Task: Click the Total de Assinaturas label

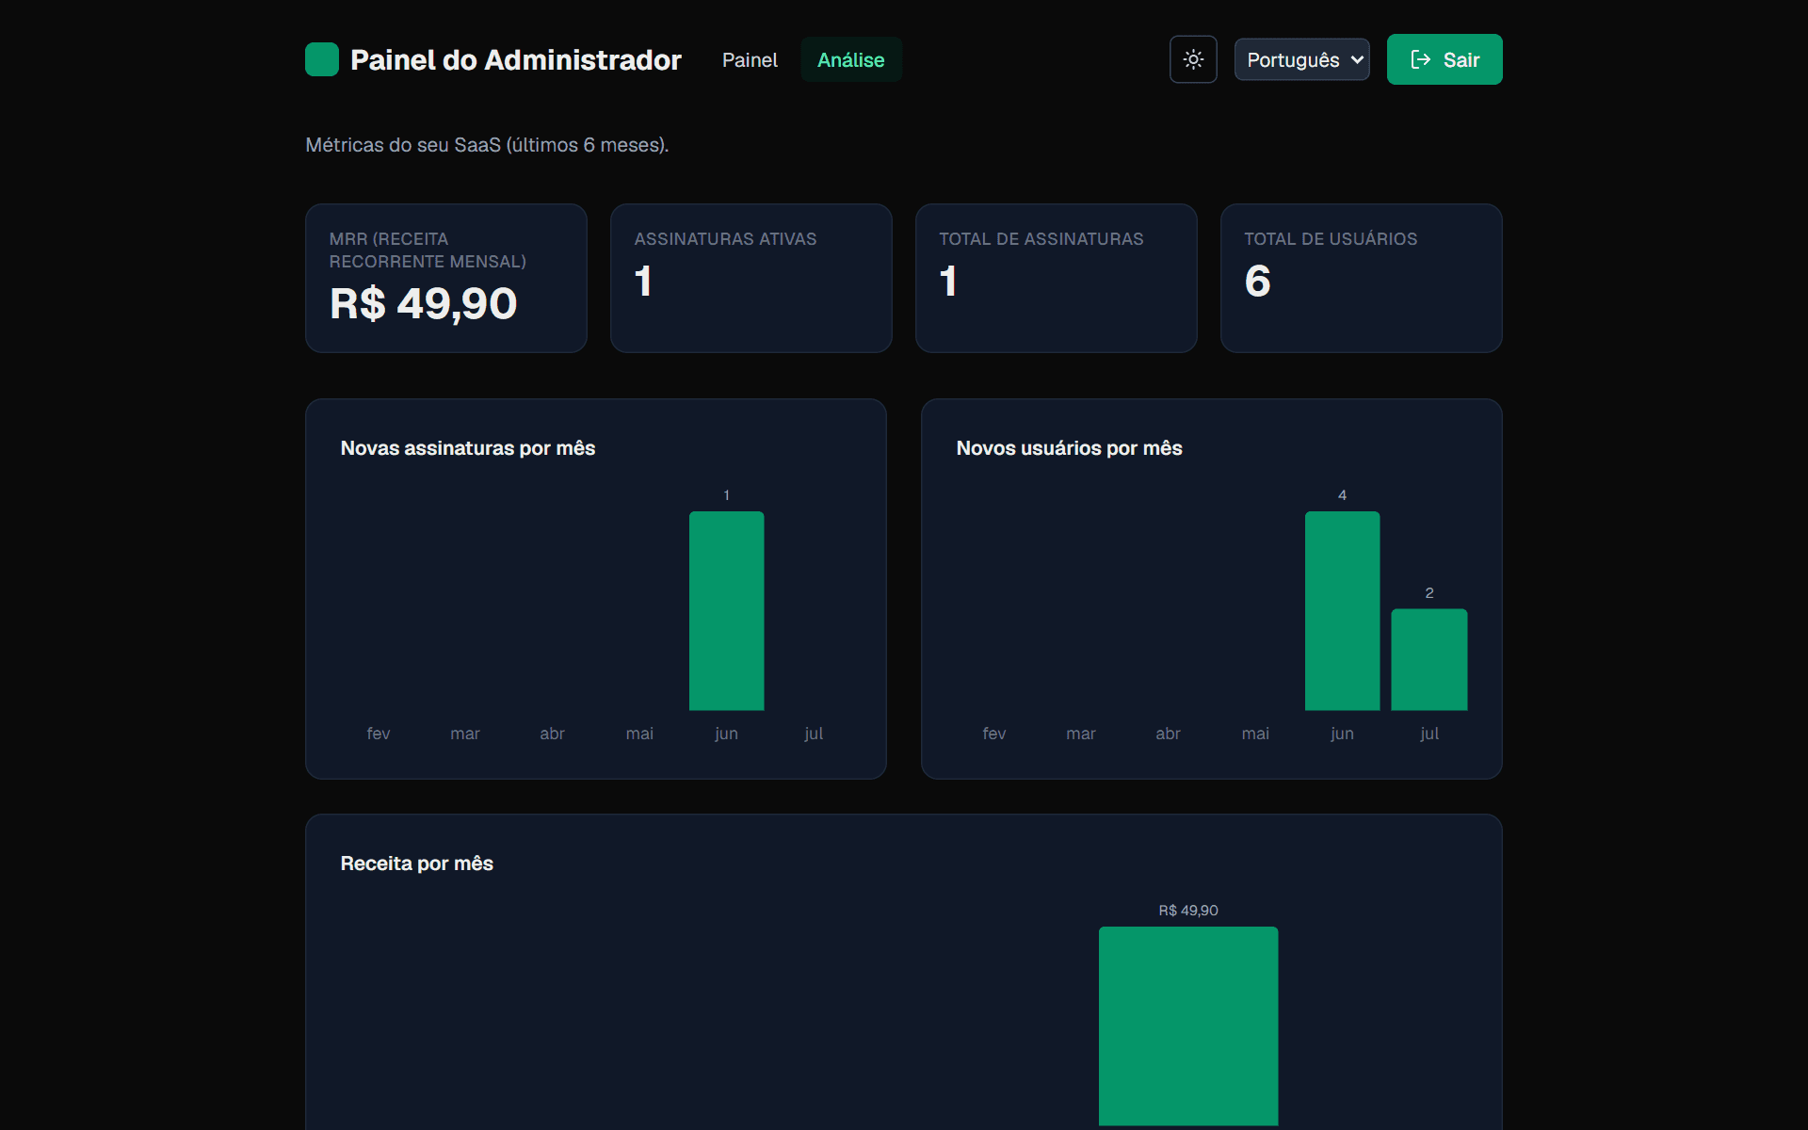Action: click(1041, 239)
